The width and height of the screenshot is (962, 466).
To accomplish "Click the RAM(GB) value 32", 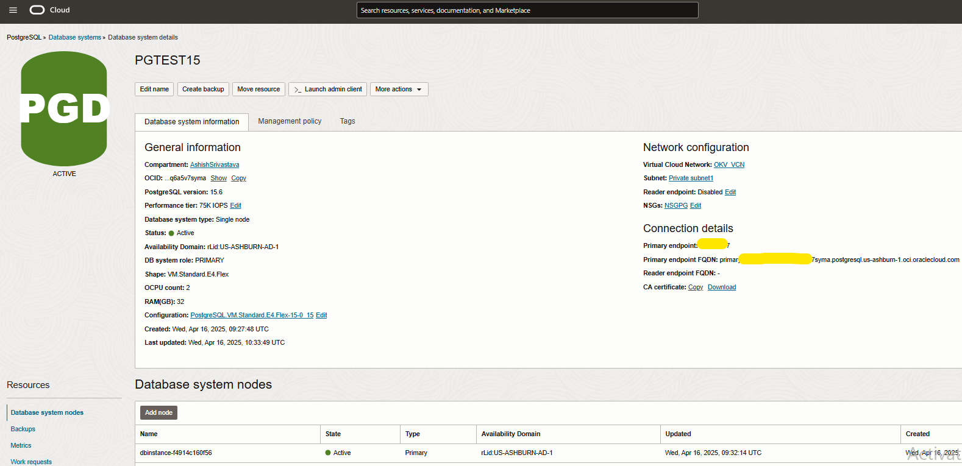I will point(180,302).
